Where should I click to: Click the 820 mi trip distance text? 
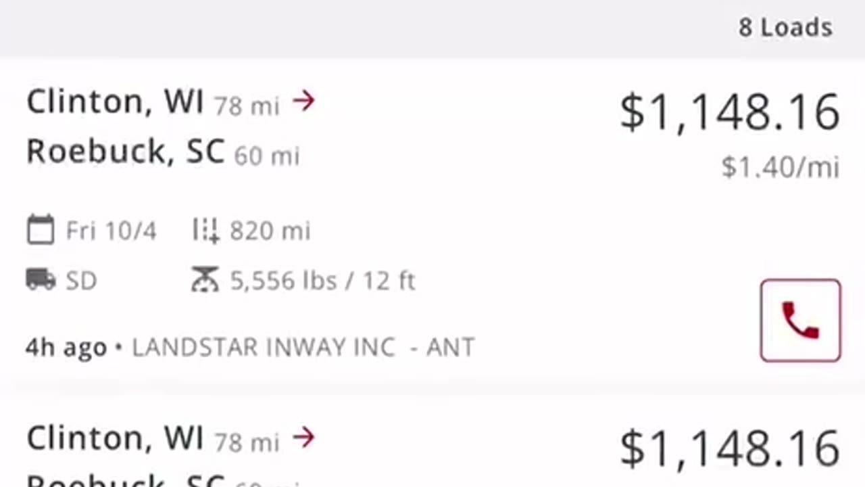[x=270, y=231]
